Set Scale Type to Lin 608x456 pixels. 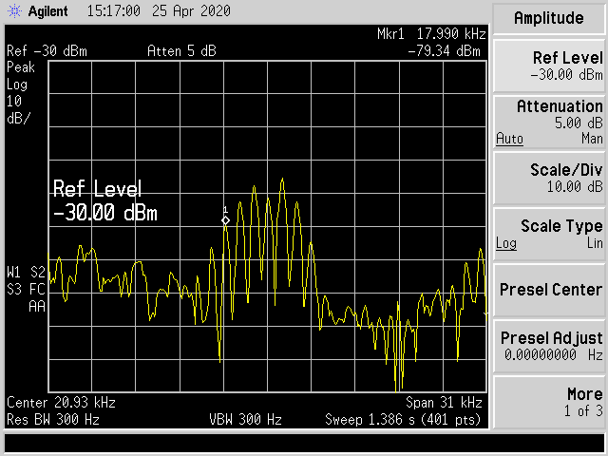coord(595,243)
